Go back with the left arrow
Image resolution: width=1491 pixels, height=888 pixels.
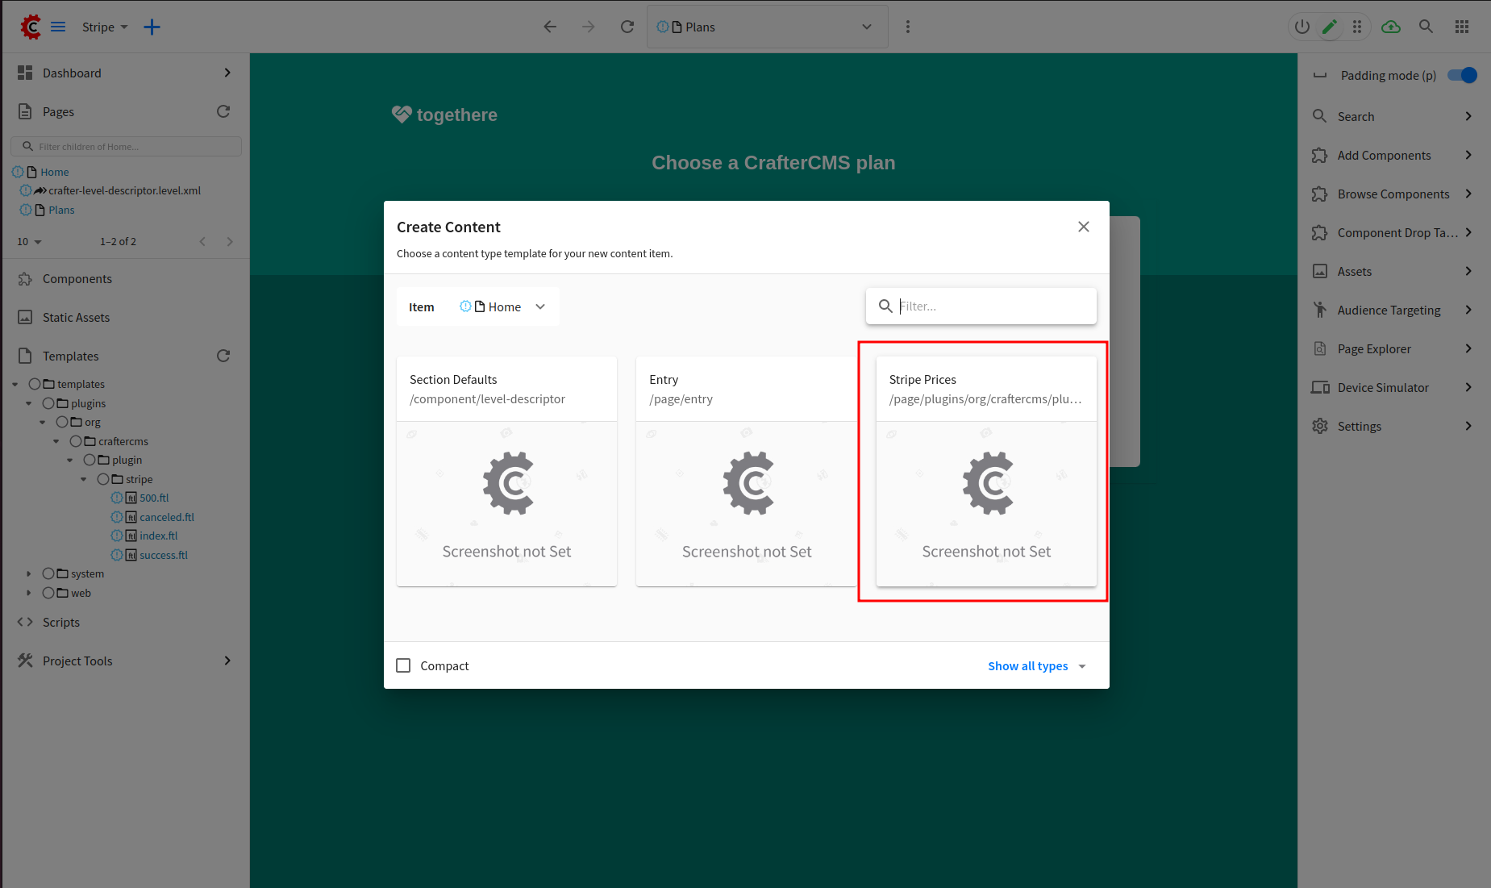point(550,27)
